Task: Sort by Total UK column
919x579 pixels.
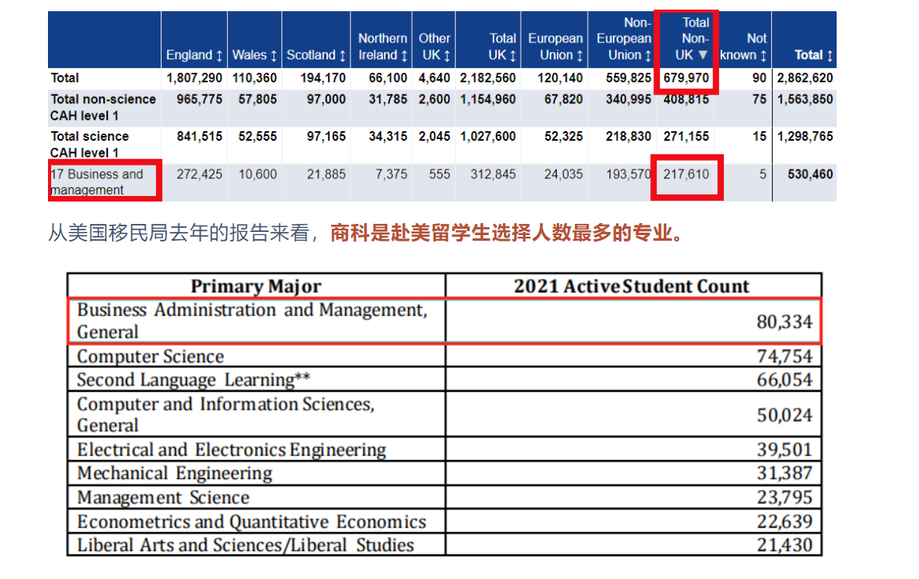Action: tap(513, 55)
